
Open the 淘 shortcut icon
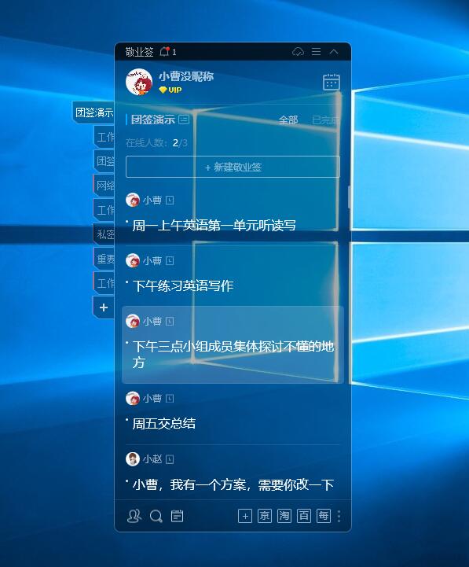point(284,516)
